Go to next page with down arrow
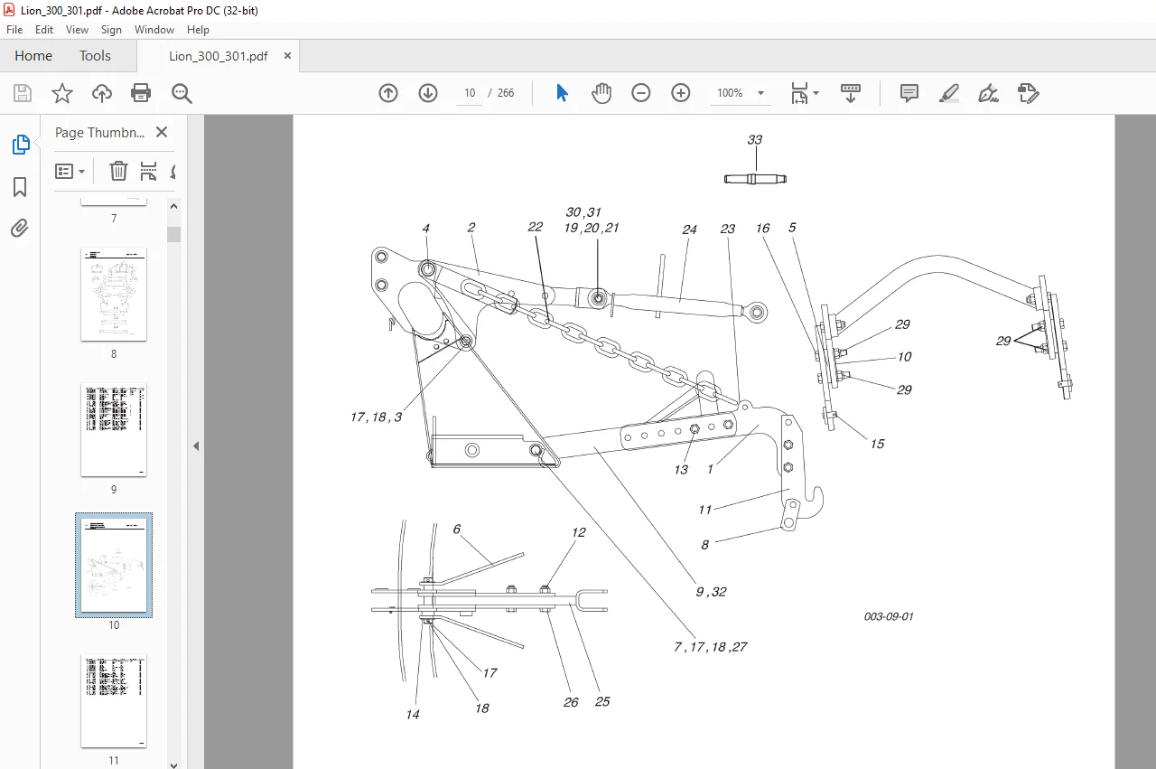Screen dimensions: 1156x769 pyautogui.click(x=428, y=93)
